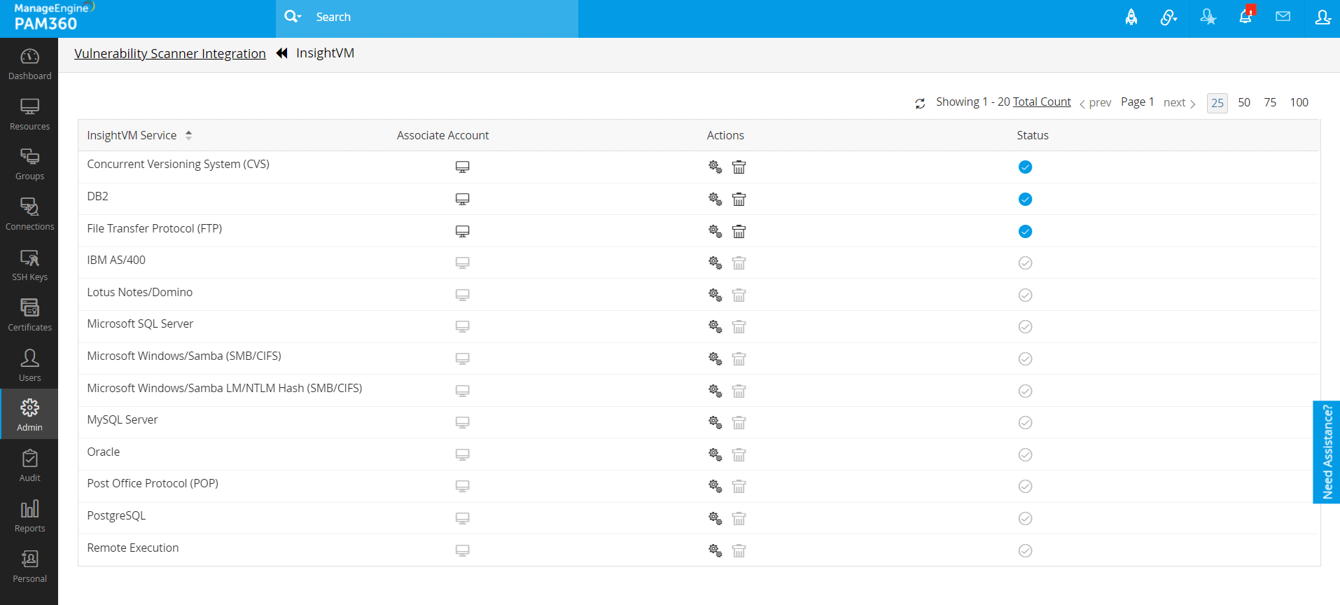Image resolution: width=1340 pixels, height=605 pixels.
Task: Click the Audit sidebar icon
Action: coord(29,459)
